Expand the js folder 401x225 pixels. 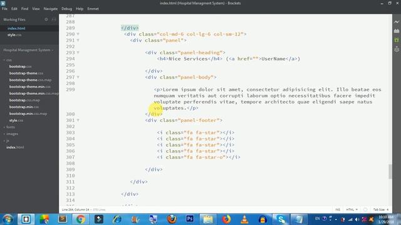(x=6, y=141)
